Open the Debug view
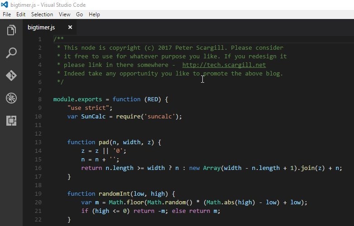 point(11,98)
